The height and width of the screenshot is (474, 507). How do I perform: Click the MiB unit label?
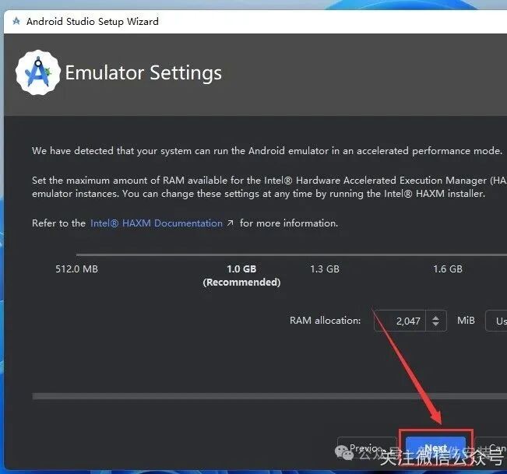point(466,320)
